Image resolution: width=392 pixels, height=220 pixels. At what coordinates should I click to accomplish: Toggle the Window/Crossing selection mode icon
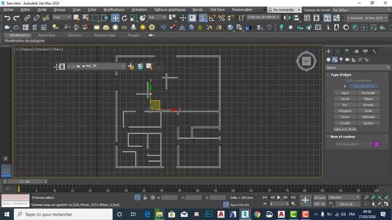click(x=104, y=18)
